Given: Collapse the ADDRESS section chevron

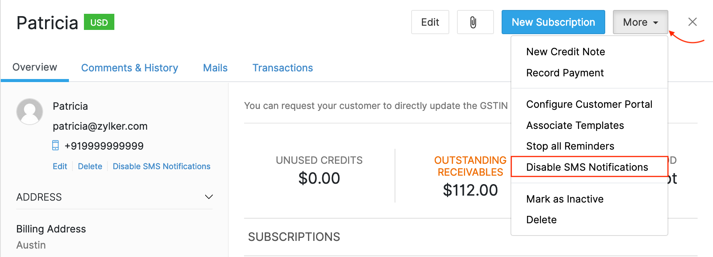Looking at the screenshot, I should click(208, 197).
